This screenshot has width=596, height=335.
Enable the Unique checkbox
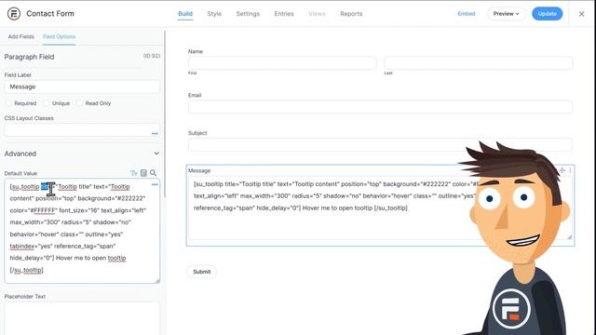[47, 103]
